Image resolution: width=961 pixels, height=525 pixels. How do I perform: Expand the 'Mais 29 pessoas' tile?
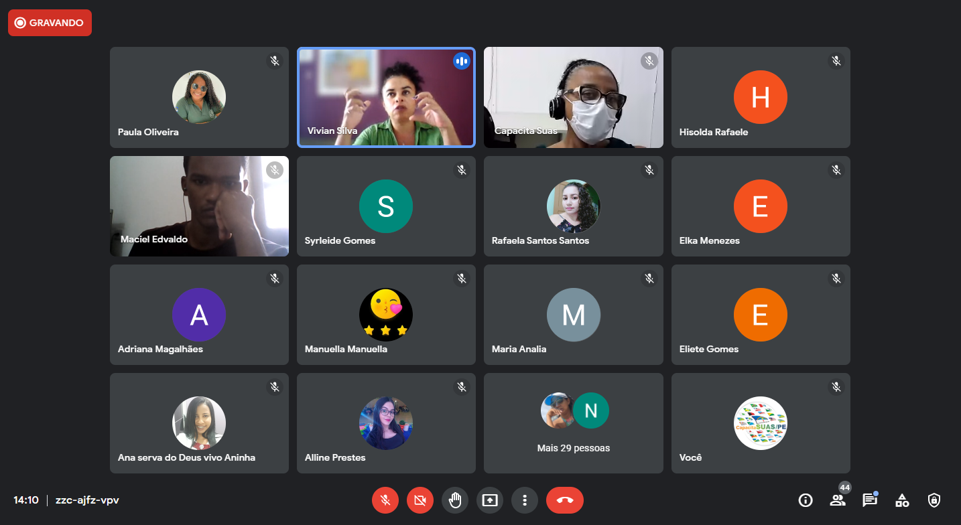click(x=573, y=423)
